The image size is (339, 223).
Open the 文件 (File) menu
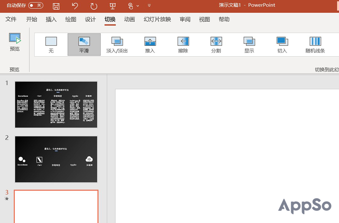coord(11,19)
